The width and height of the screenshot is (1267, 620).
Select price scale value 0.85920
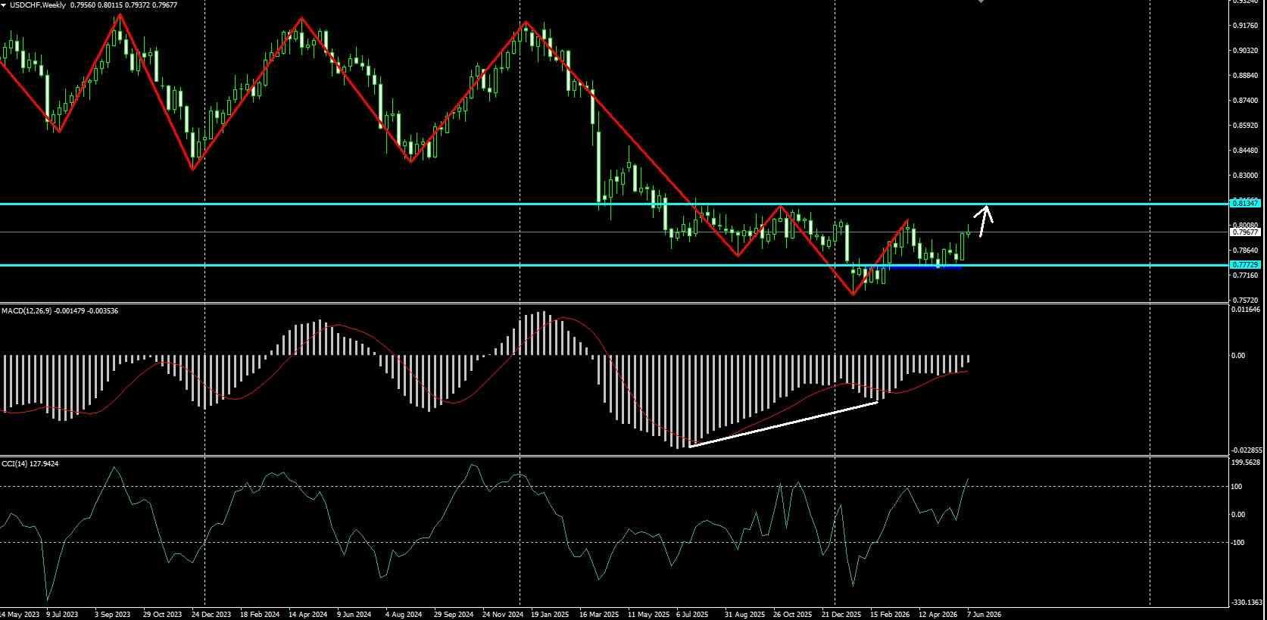[1246, 126]
